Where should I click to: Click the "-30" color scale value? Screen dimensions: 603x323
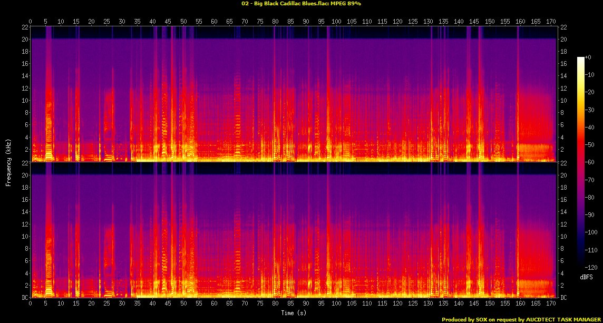coord(589,110)
